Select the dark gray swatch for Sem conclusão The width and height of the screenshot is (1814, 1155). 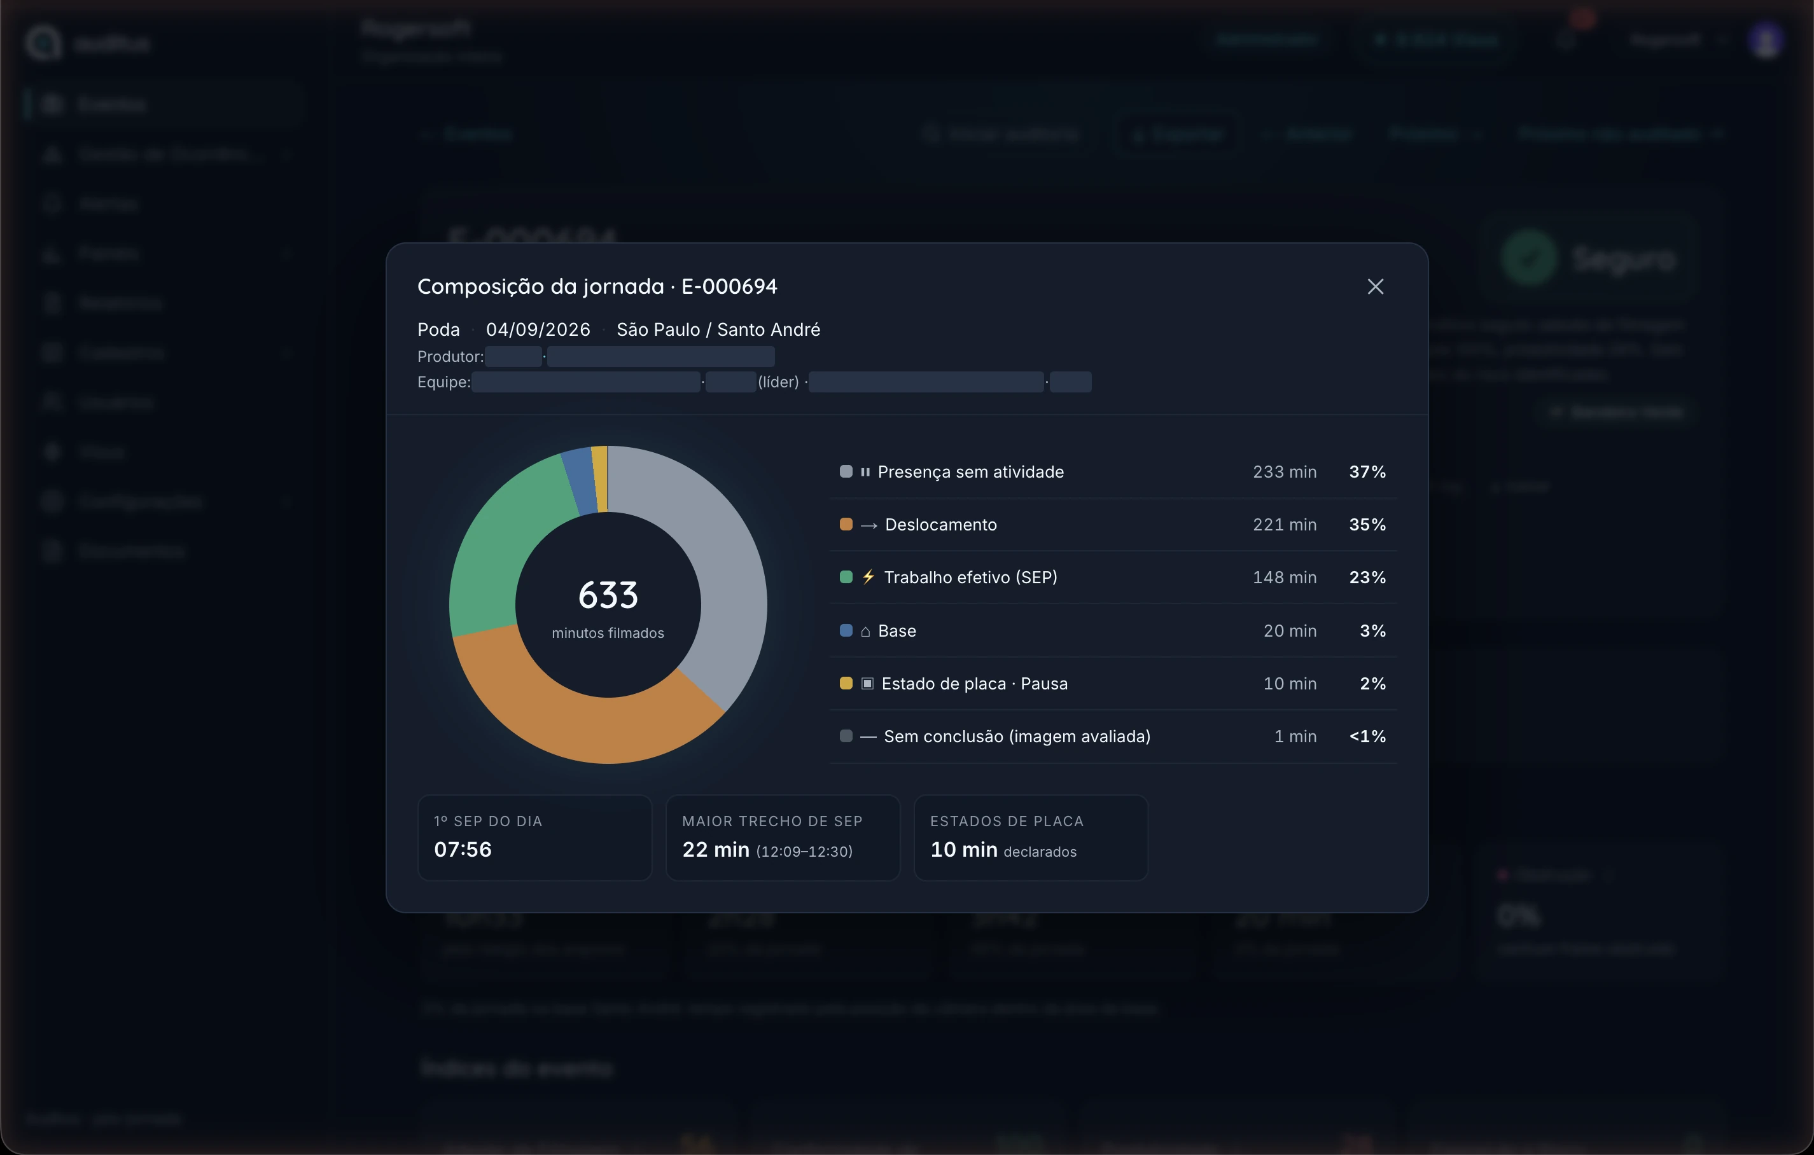[846, 736]
